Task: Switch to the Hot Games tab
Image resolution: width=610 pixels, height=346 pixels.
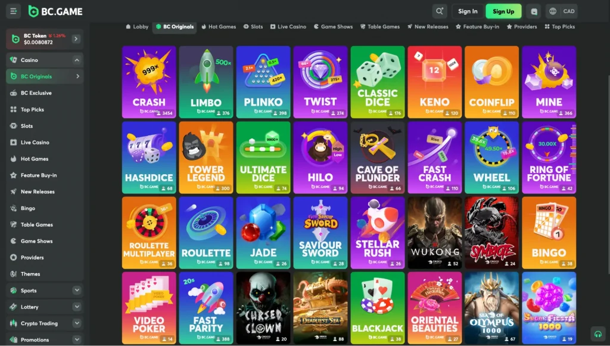Action: pyautogui.click(x=219, y=27)
